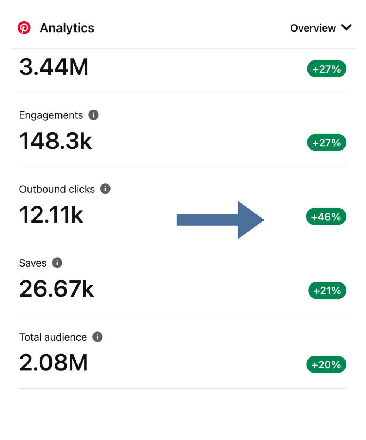Click the green +46% badge for Outbound clicks
This screenshot has width=366, height=440.
pyautogui.click(x=326, y=217)
